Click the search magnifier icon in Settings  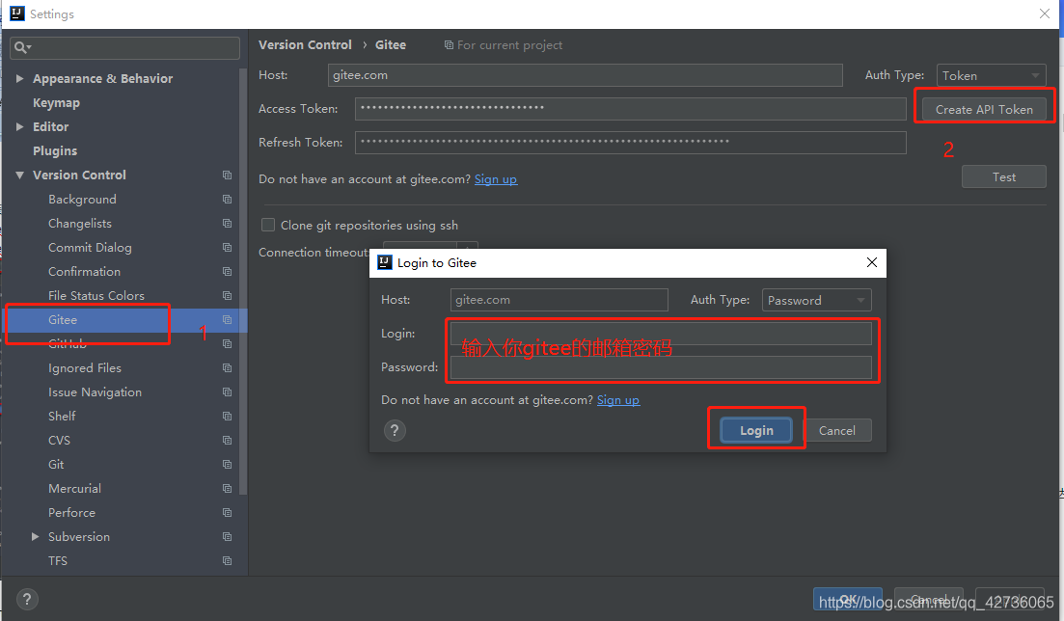[x=21, y=47]
